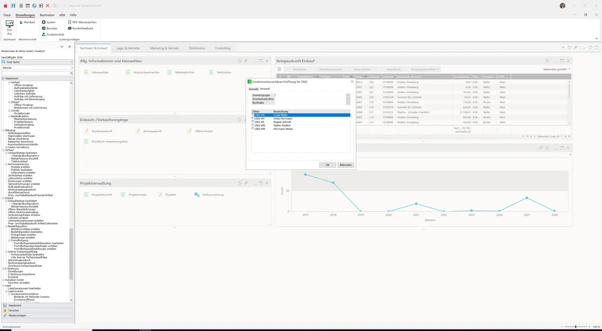Viewport: 602px width, 331px height.
Task: Confirm the dialog with OK
Action: [328, 164]
